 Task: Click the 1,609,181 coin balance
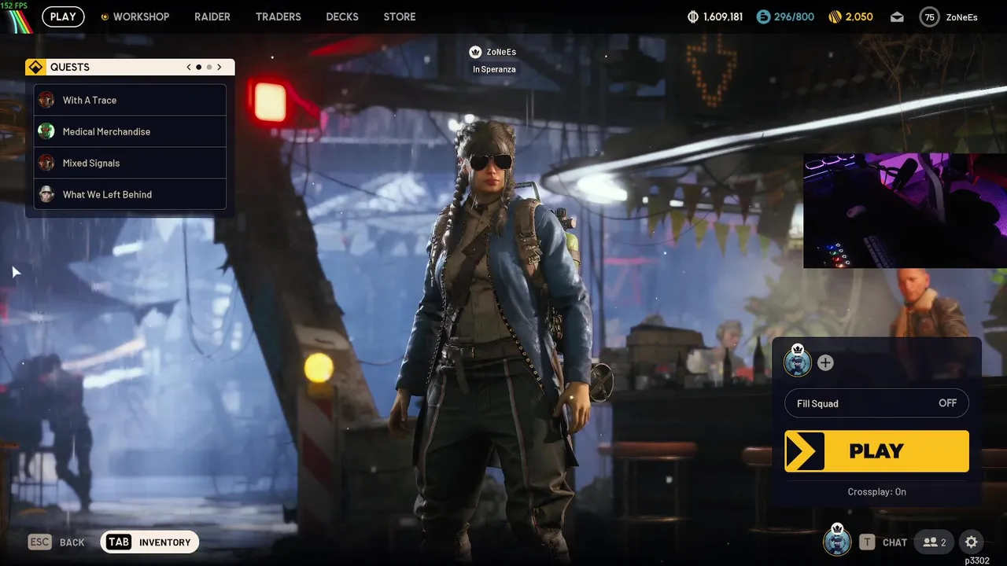click(723, 17)
